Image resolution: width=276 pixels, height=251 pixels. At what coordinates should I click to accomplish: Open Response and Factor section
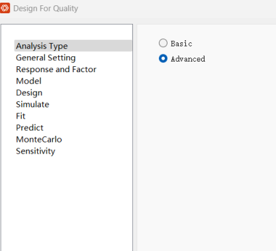click(56, 70)
